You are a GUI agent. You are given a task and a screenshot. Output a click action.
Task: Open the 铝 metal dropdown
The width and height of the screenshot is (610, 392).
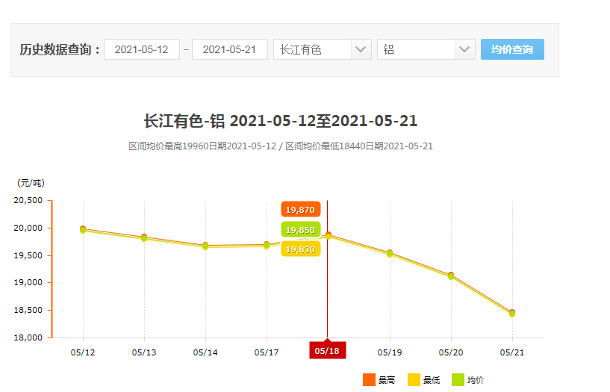click(426, 49)
